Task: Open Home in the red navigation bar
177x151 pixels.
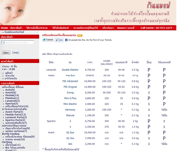Action: (x=4, y=28)
